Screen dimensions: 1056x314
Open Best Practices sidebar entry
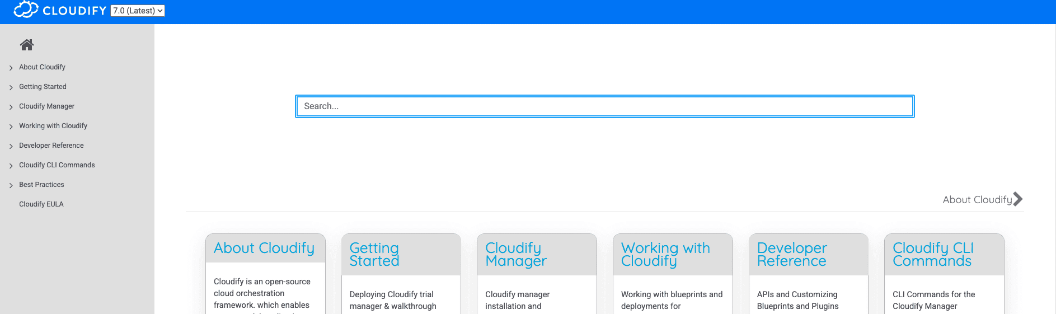[x=41, y=185]
